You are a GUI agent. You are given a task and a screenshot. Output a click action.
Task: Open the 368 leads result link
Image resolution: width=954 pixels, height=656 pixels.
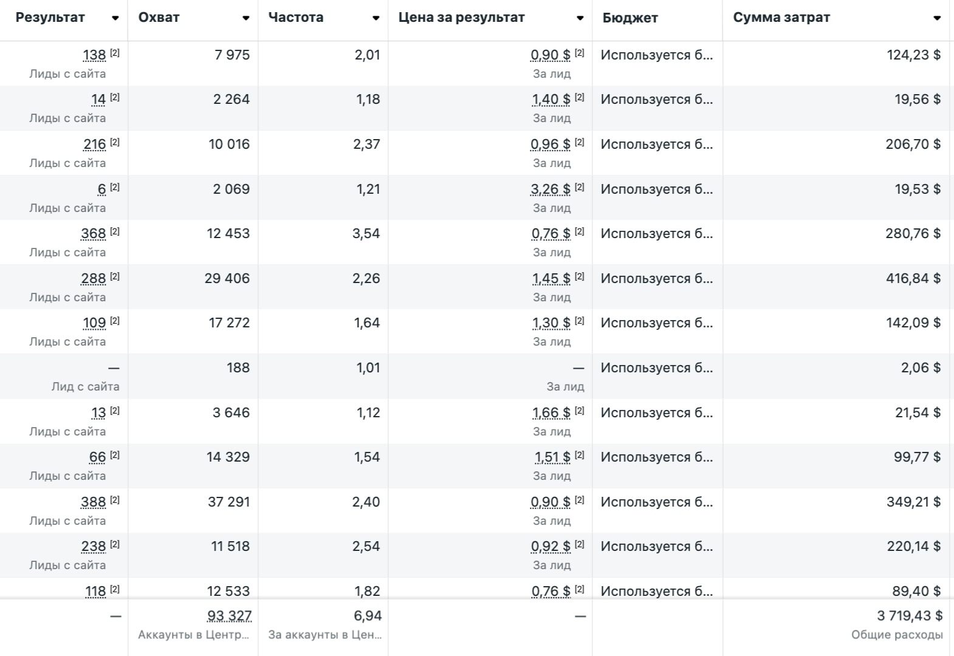click(x=93, y=234)
